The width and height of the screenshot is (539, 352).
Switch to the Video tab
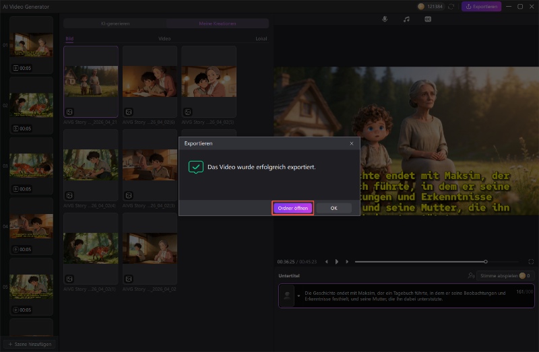pyautogui.click(x=164, y=39)
